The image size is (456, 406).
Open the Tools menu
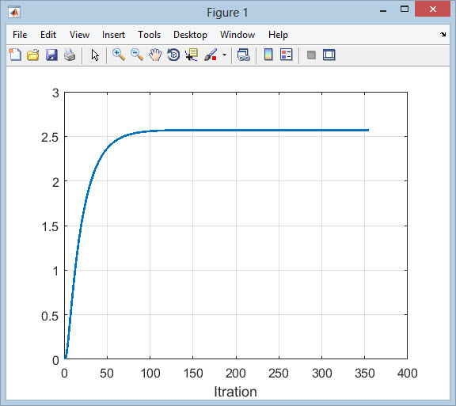pyautogui.click(x=149, y=35)
